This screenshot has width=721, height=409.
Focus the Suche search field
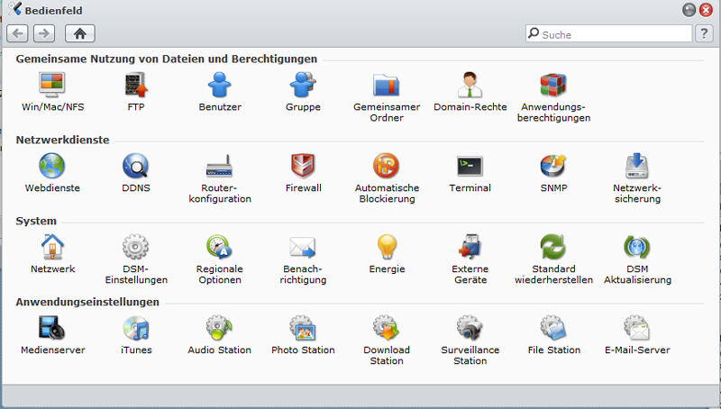click(609, 33)
